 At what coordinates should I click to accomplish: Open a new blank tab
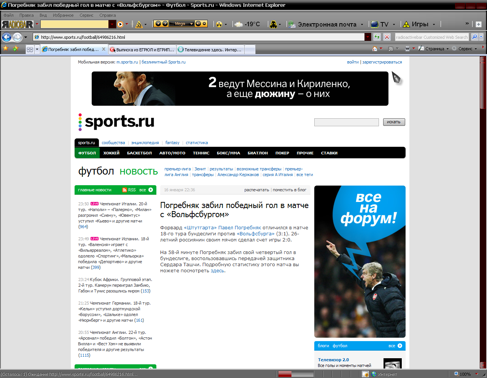coord(250,49)
